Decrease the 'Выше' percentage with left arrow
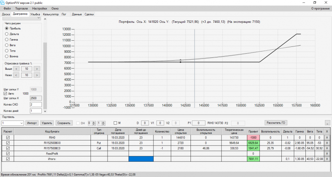332x177 pixels. 16,69
